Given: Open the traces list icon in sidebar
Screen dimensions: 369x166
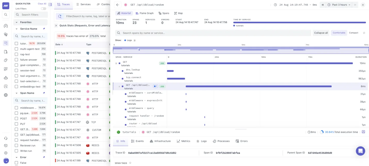Looking at the screenshot, I should point(6,43).
